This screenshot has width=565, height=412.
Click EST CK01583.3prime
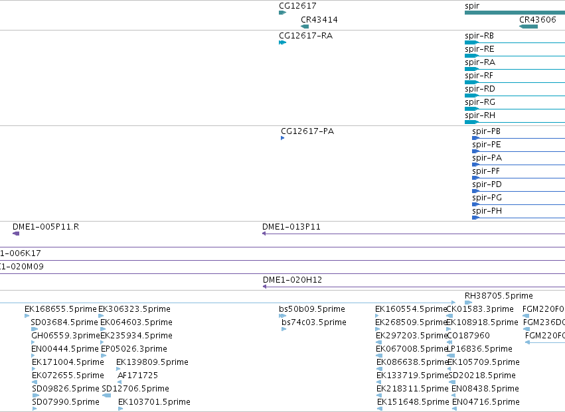pyautogui.click(x=480, y=309)
